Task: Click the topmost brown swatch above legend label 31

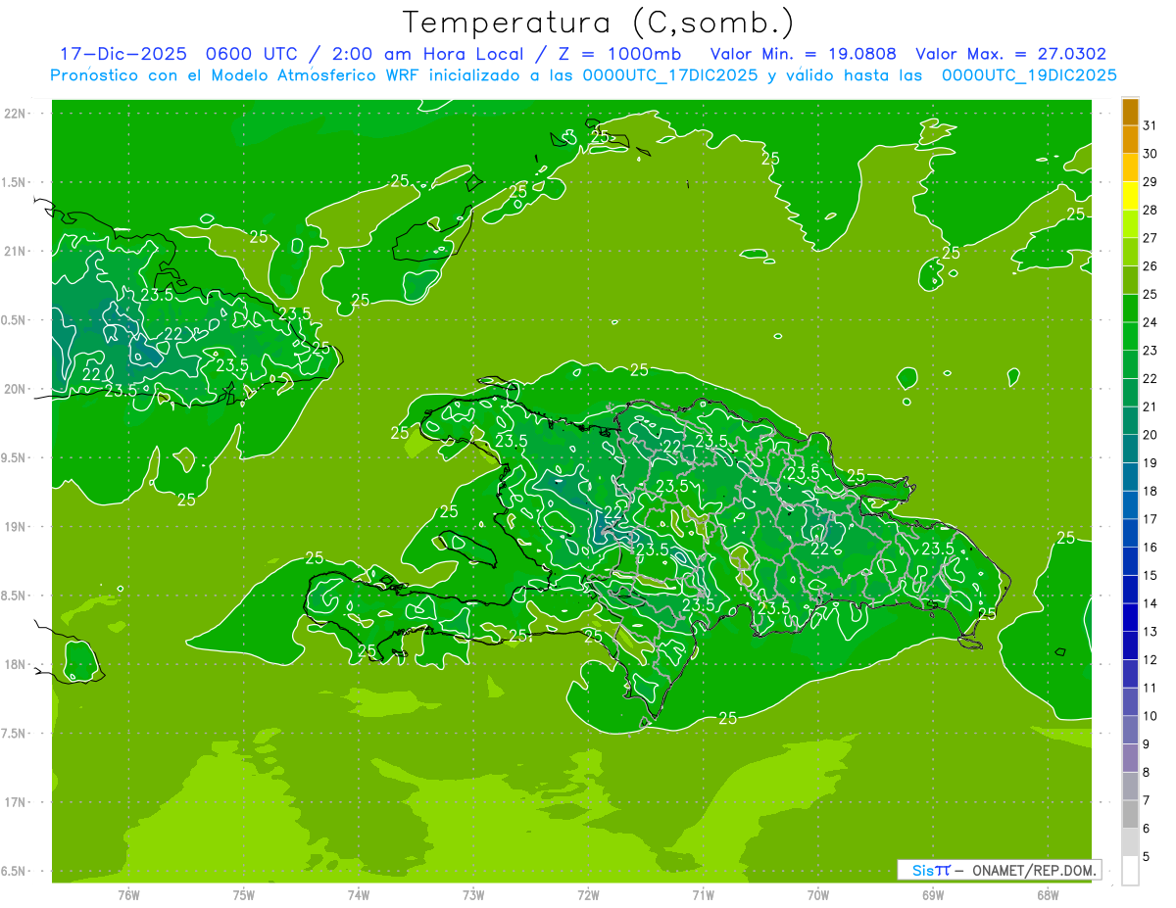Action: point(1130,112)
